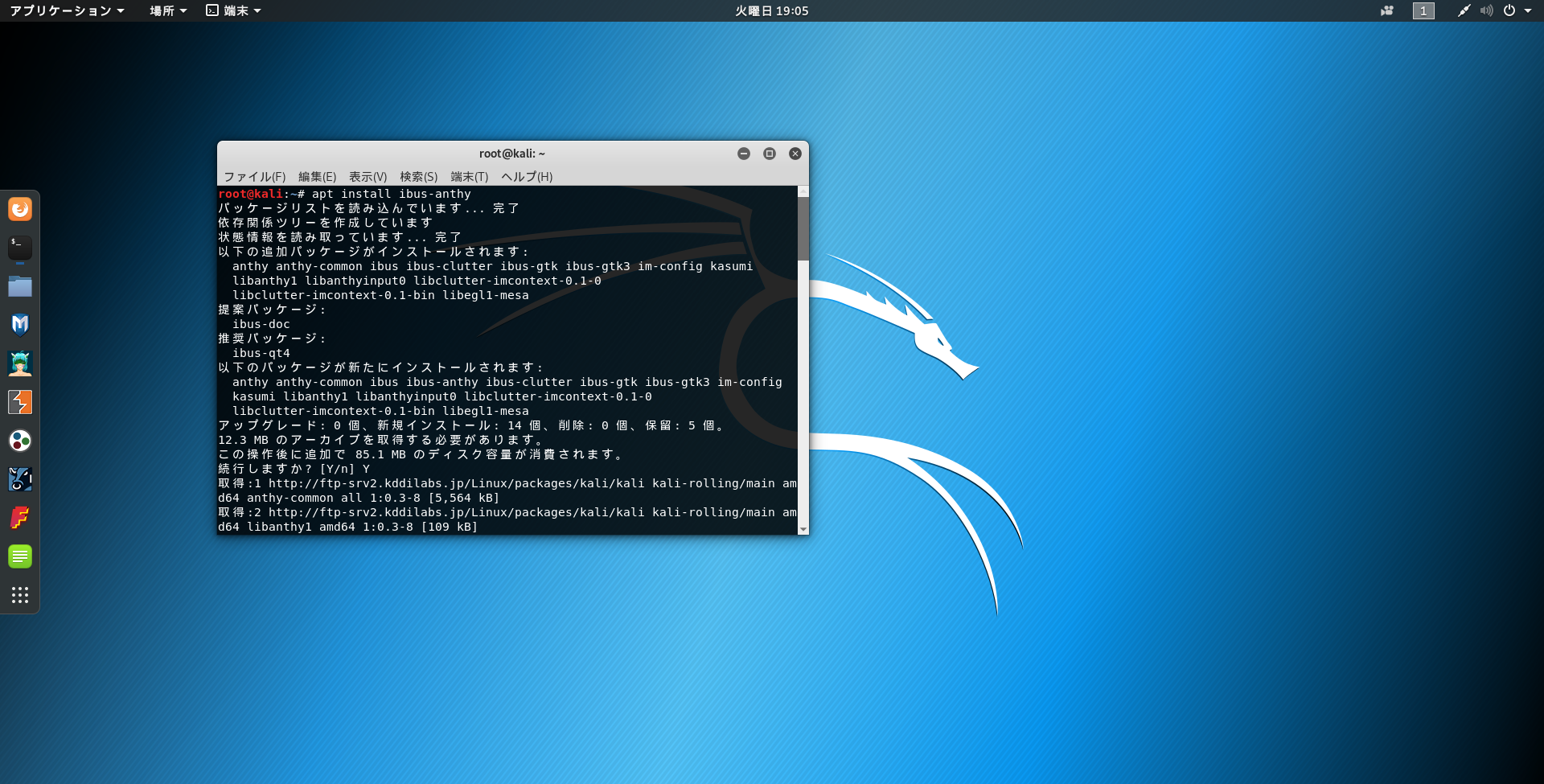Image resolution: width=1544 pixels, height=784 pixels.
Task: Open the Terminal icon in the dock
Action: tap(20, 248)
